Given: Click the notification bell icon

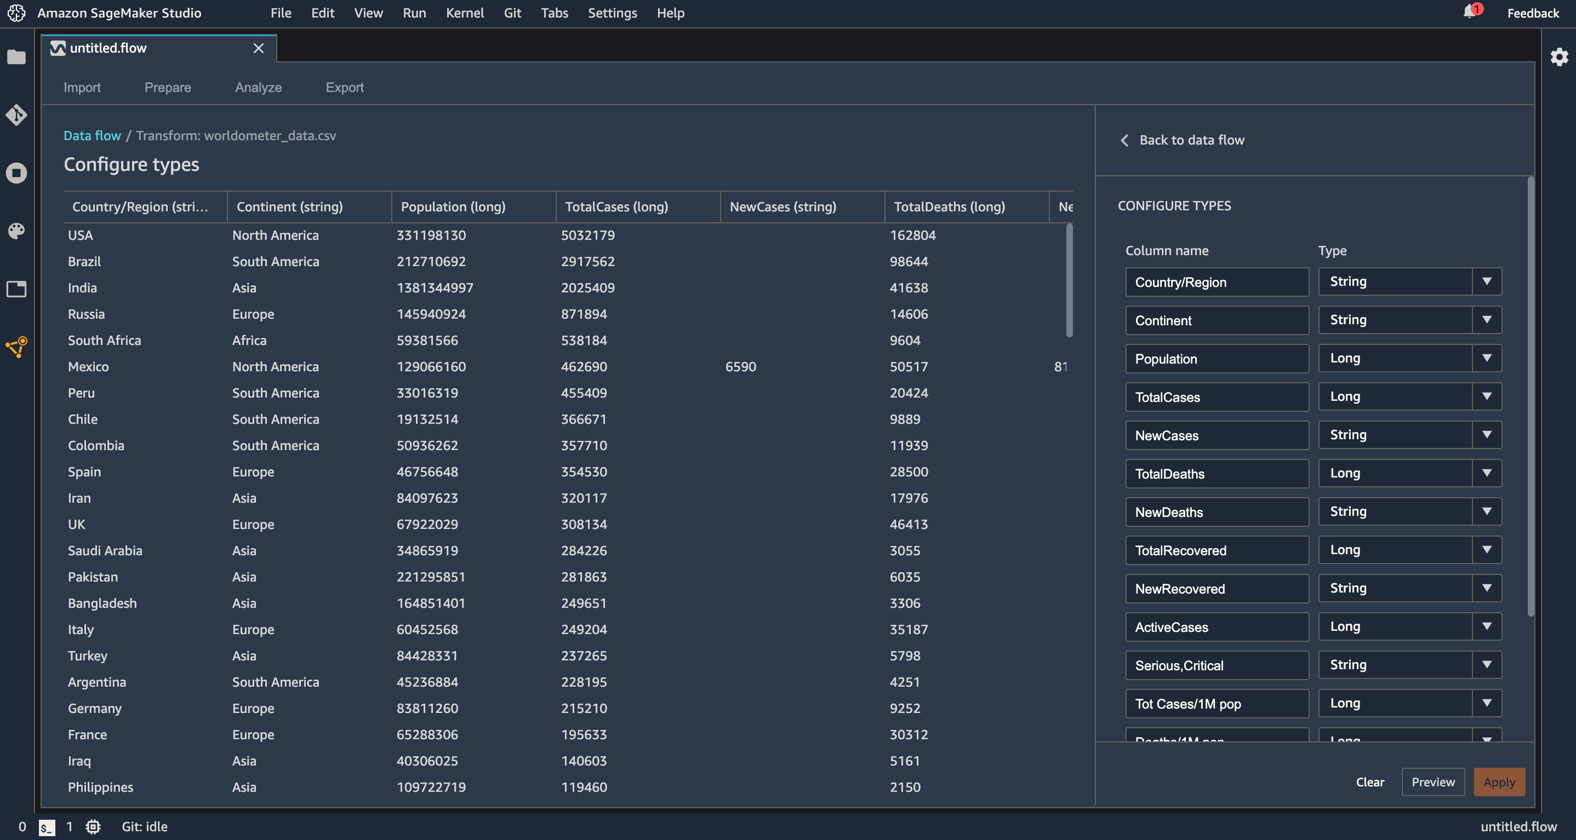Looking at the screenshot, I should click(1470, 11).
